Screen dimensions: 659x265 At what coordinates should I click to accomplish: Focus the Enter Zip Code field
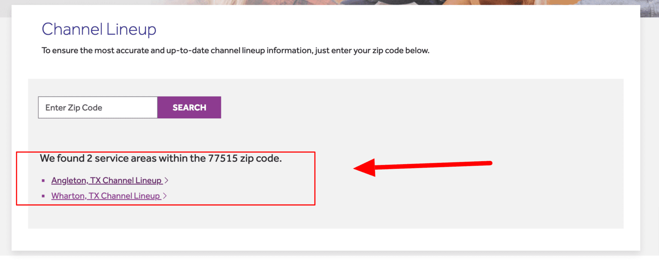click(x=98, y=108)
